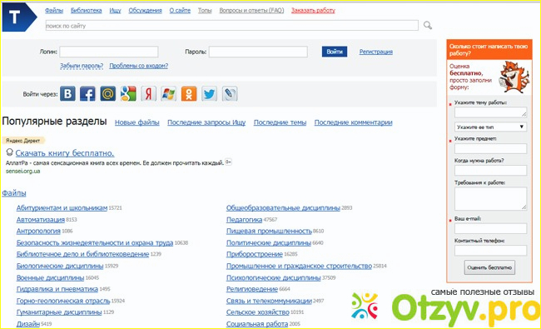This screenshot has height=329, width=541.
Task: Click the Войти button
Action: 335,52
